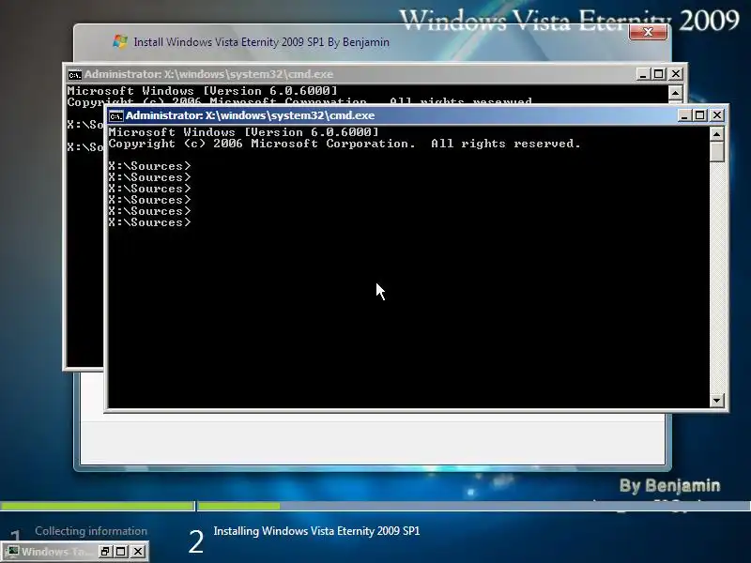Click the Copyright 2006 Microsoft Corporation line
This screenshot has height=563, width=751.
tap(345, 144)
